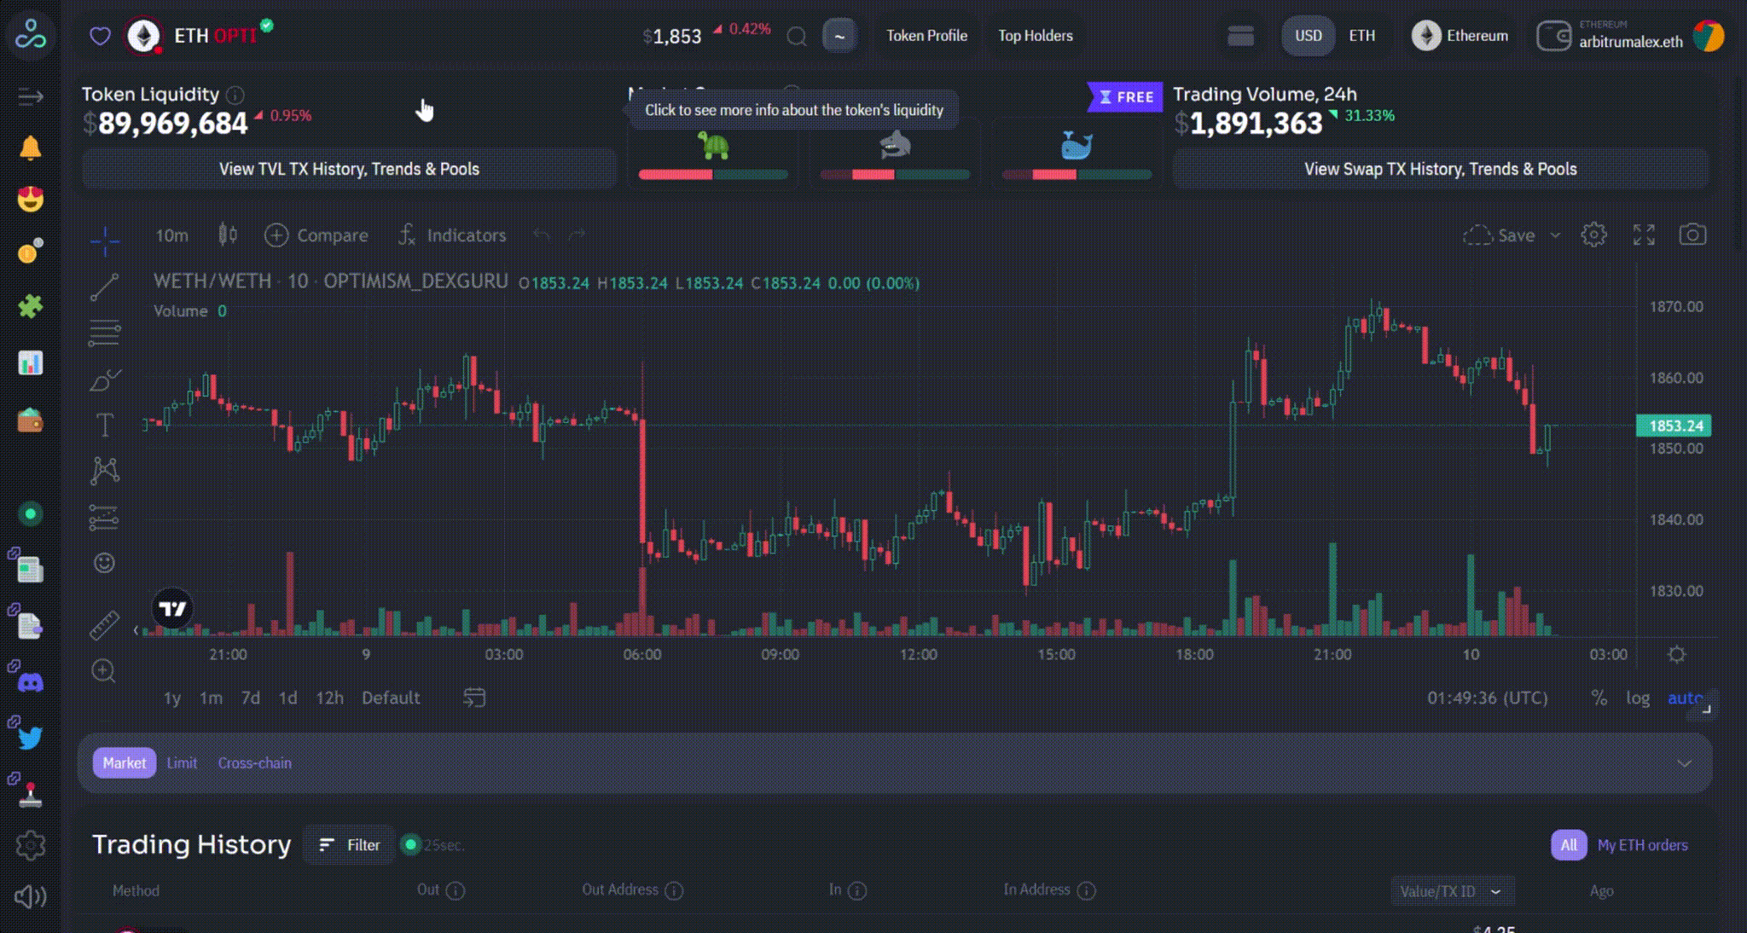Viewport: 1747px width, 933px height.
Task: Open the Value/TX ID column dropdown
Action: 1451,891
